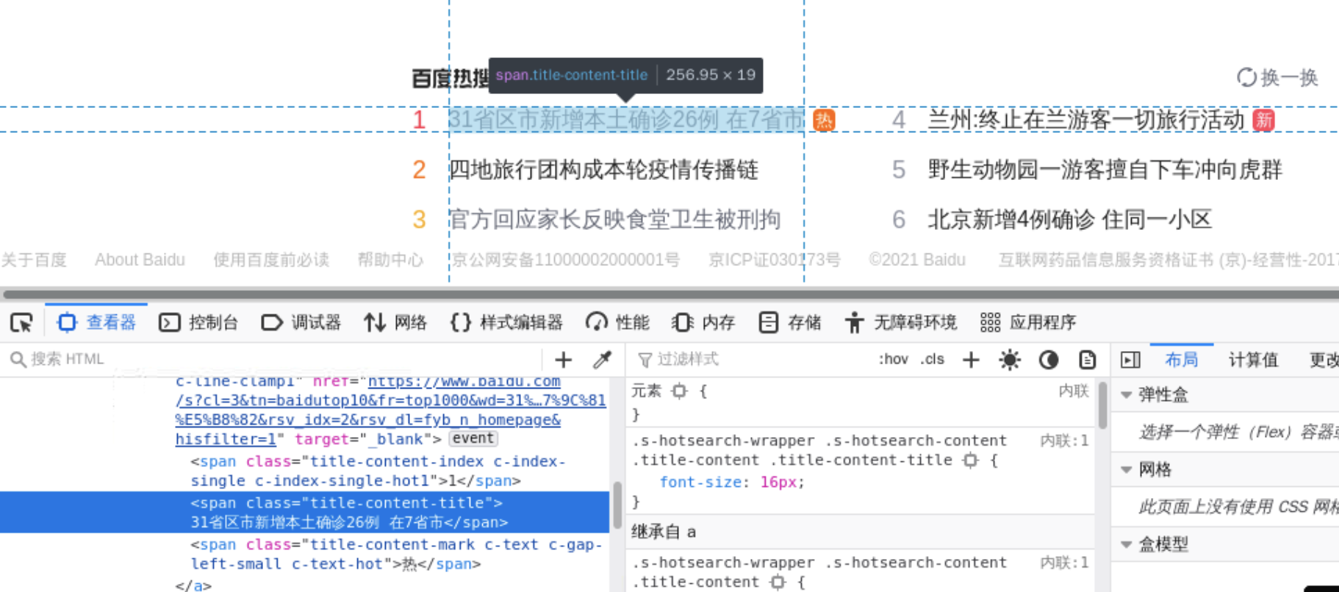Open the 查看器 inspector tab

point(97,322)
